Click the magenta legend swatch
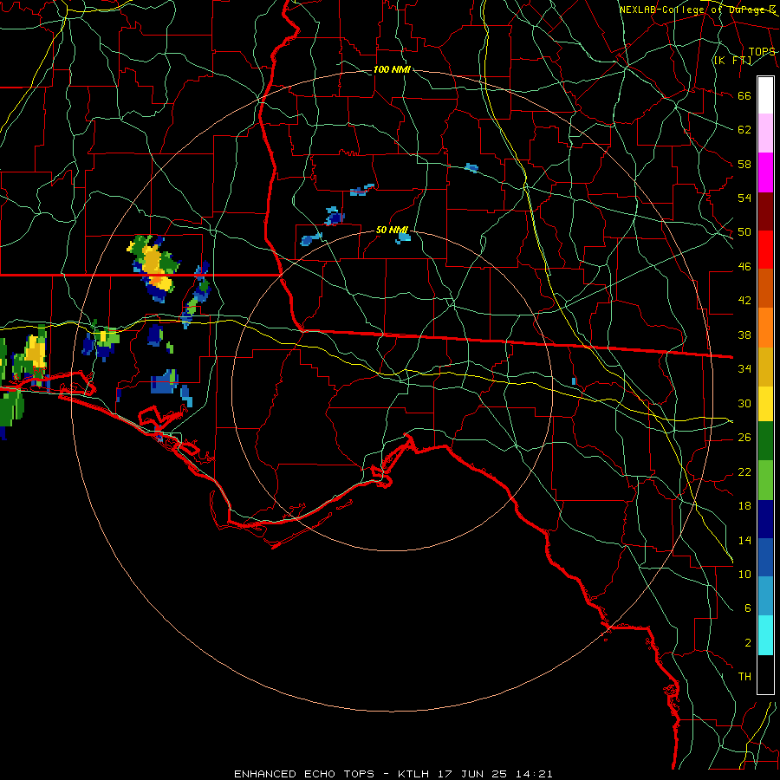The height and width of the screenshot is (780, 780). 765,172
